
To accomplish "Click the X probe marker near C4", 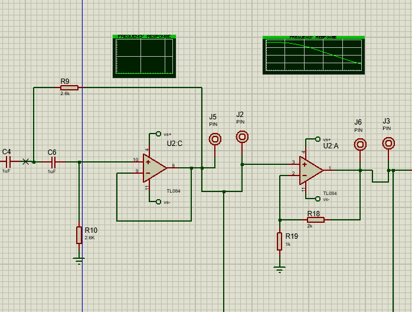I will (25, 161).
